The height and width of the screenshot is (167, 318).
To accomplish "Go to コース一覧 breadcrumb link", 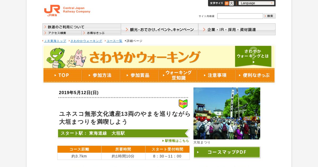I will [114, 41].
